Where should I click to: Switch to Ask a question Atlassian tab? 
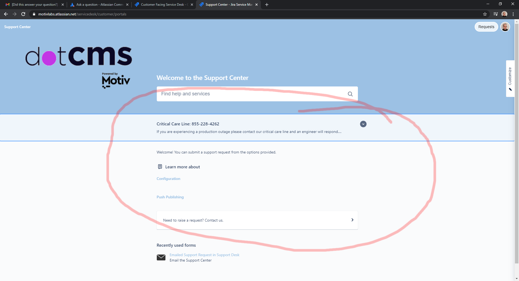pos(99,5)
